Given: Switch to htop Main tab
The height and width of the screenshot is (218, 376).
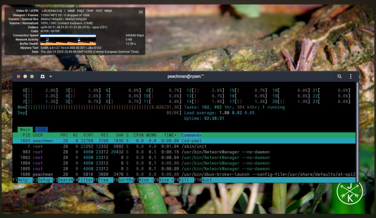Looking at the screenshot, I should pyautogui.click(x=25, y=130).
